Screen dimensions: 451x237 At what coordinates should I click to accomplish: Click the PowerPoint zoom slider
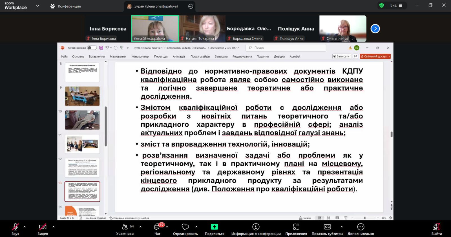pos(365,218)
